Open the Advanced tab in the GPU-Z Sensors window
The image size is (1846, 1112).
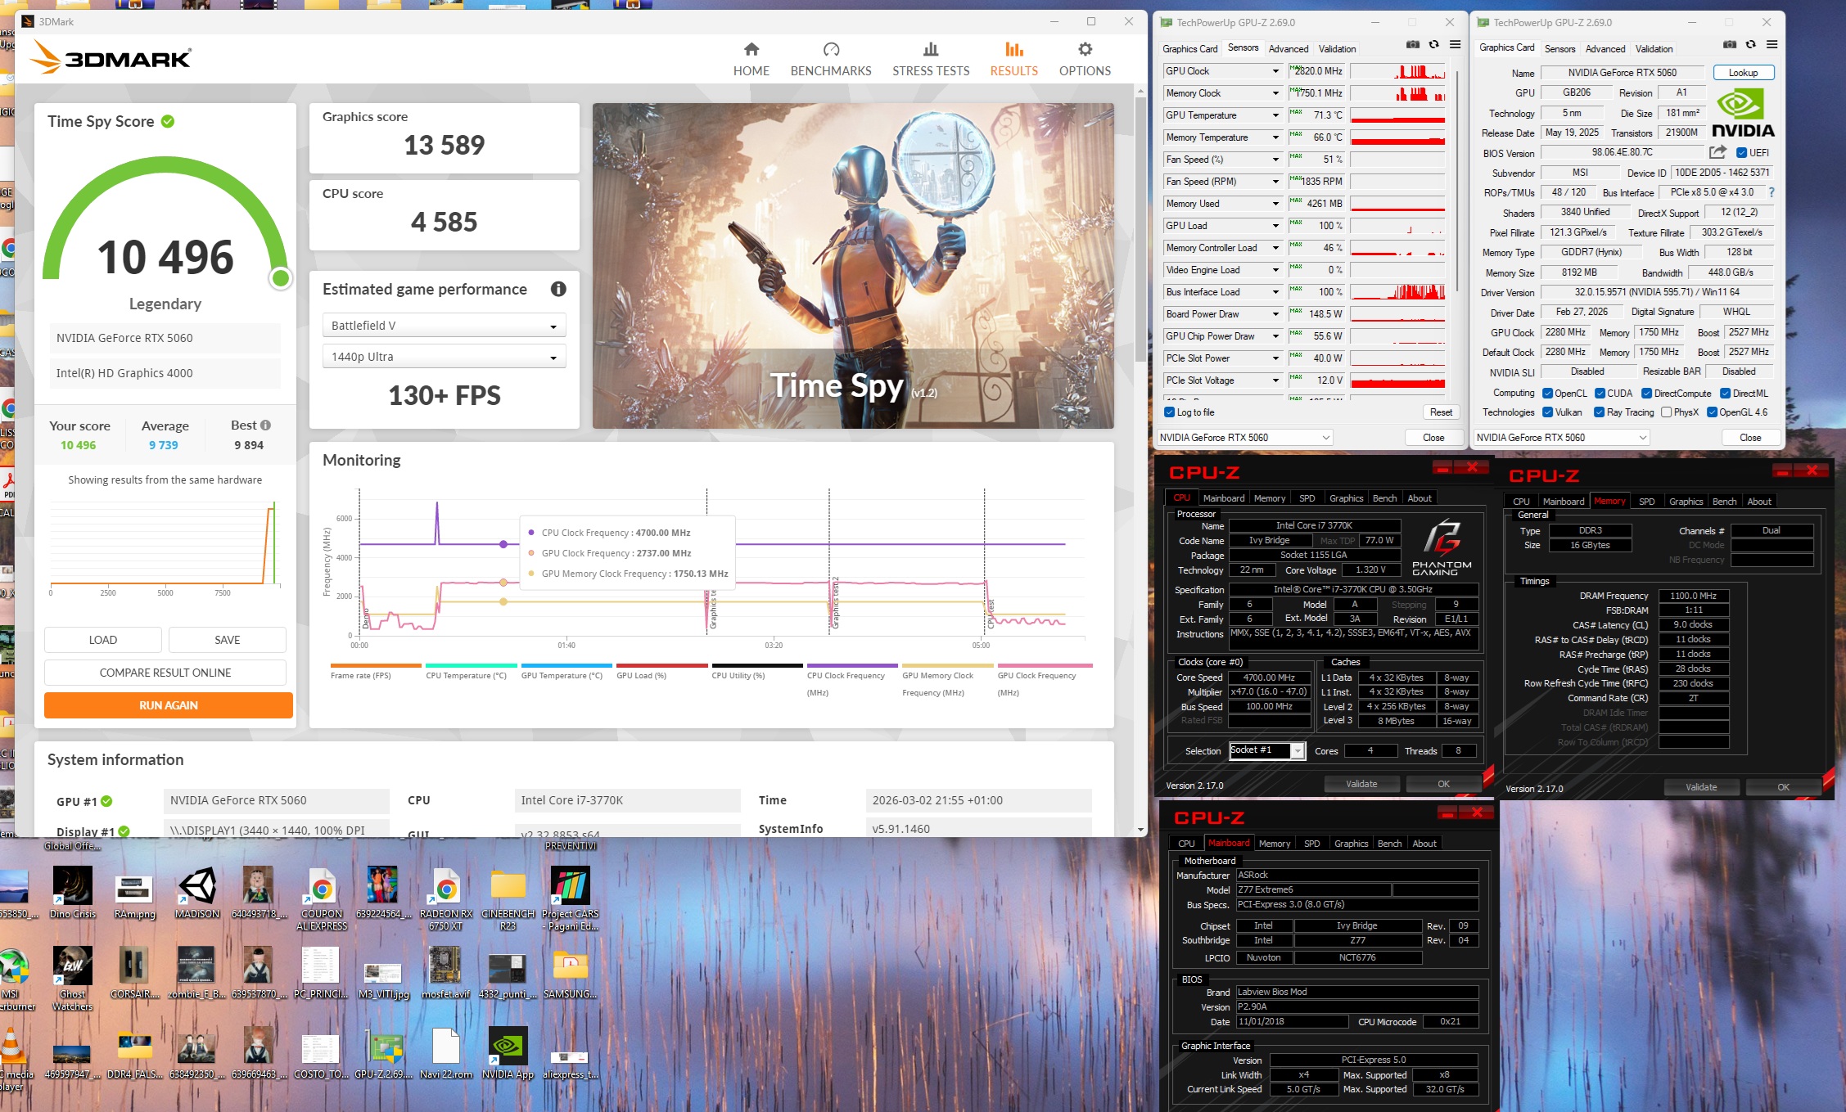(x=1288, y=49)
